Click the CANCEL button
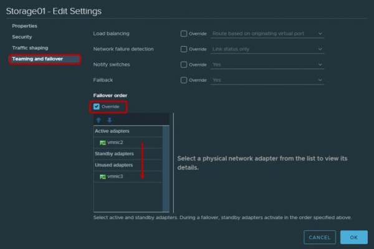The width and height of the screenshot is (374, 249). tap(319, 237)
